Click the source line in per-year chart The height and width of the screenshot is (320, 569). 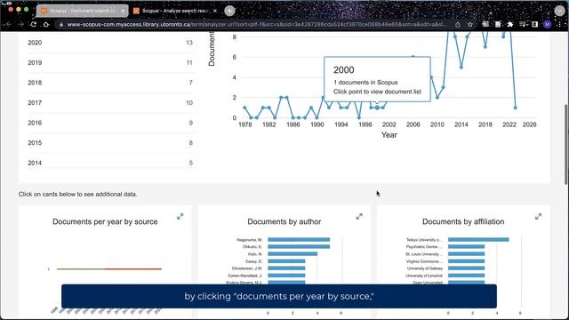pos(108,268)
